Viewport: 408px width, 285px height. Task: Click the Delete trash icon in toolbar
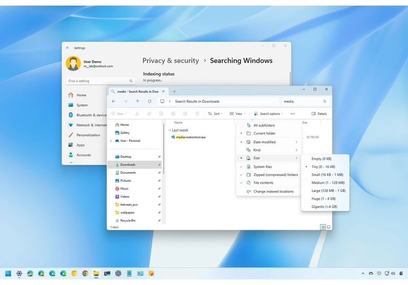pyautogui.click(x=197, y=113)
